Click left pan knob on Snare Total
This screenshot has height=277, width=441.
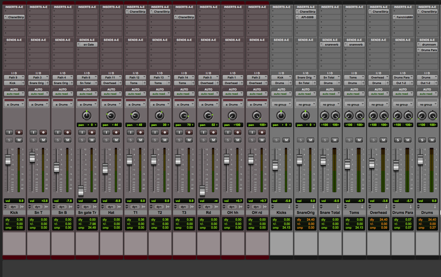pos(324,116)
